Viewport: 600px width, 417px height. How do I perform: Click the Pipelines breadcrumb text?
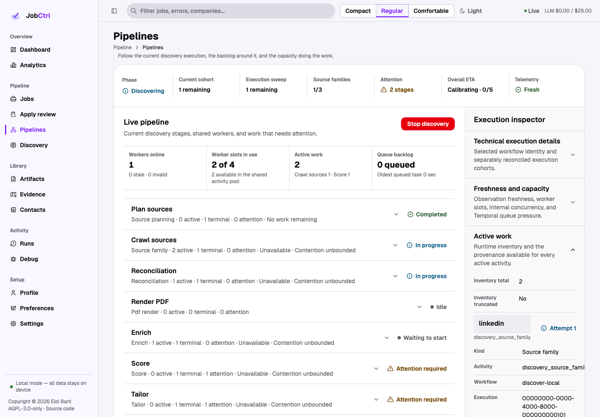(153, 48)
